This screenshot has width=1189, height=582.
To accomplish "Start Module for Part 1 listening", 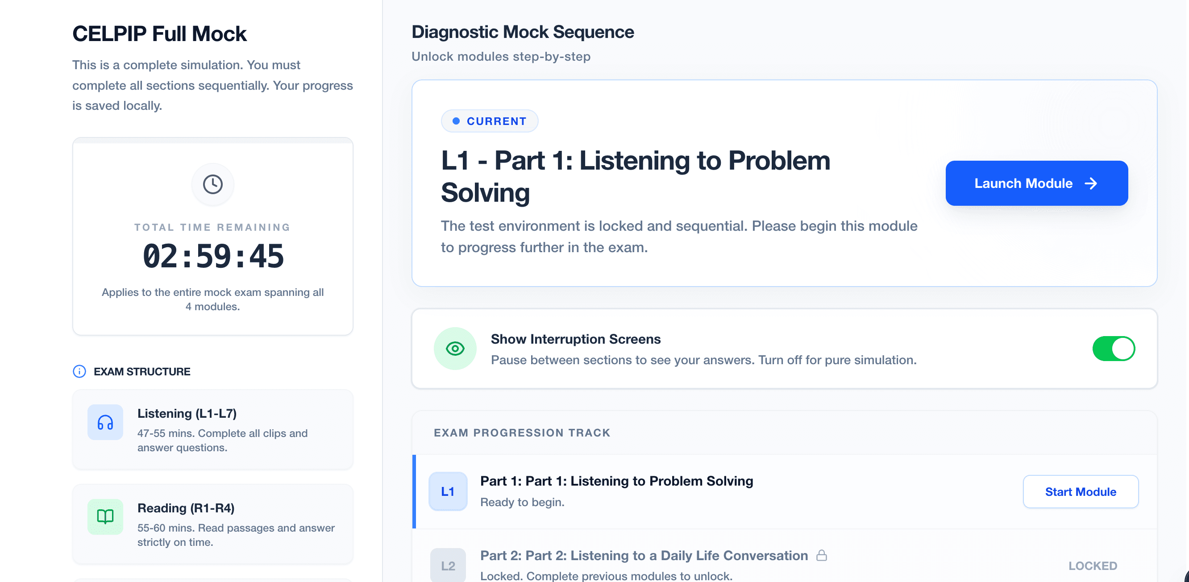I will click(1081, 491).
